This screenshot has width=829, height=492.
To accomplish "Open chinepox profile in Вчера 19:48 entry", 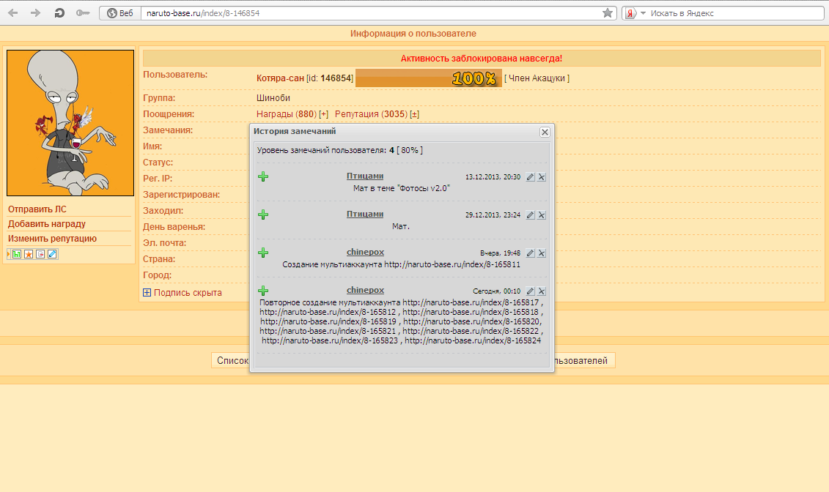I will pyautogui.click(x=365, y=252).
